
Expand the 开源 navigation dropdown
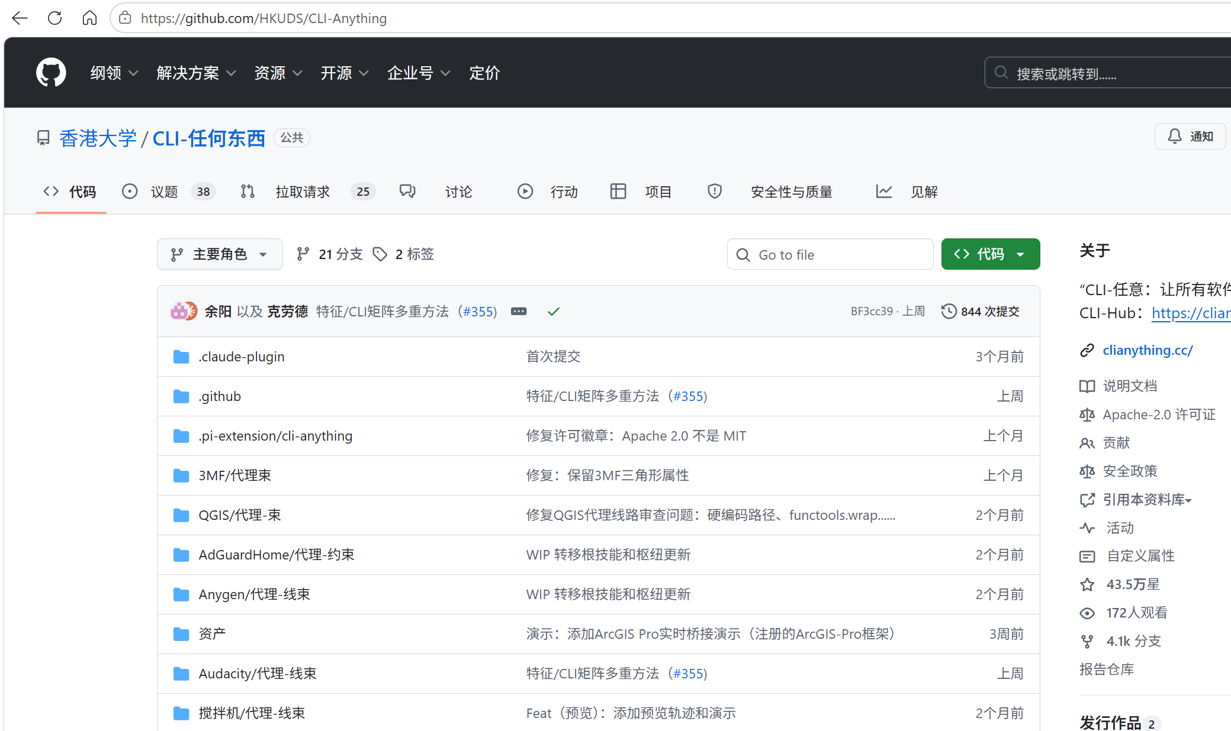345,73
